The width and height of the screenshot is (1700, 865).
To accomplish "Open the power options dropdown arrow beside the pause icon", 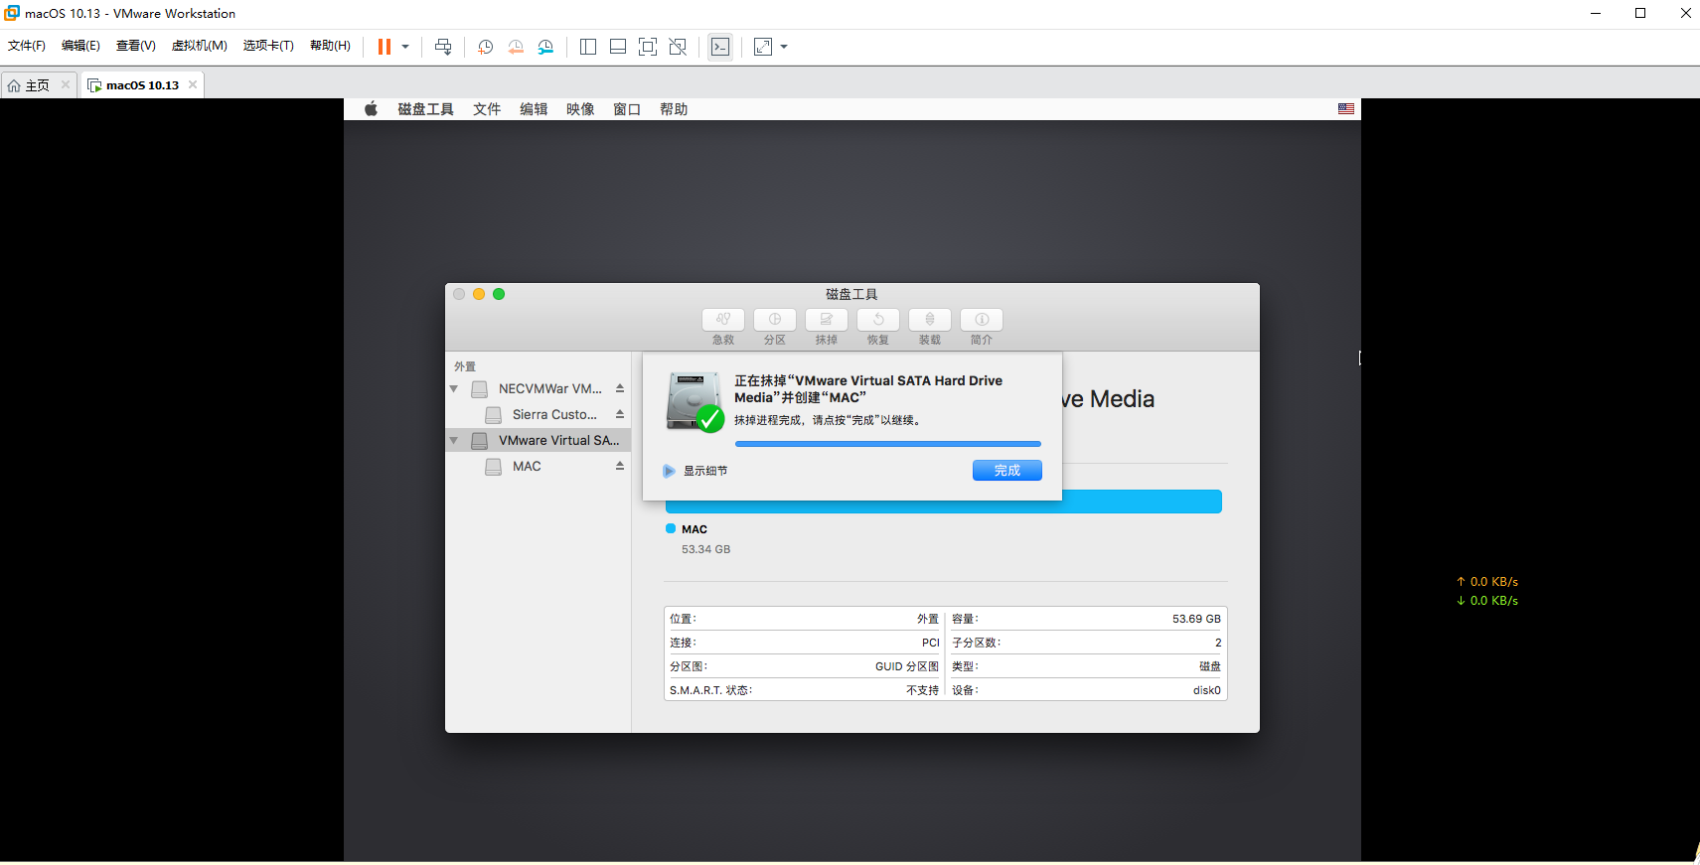I will 405,47.
